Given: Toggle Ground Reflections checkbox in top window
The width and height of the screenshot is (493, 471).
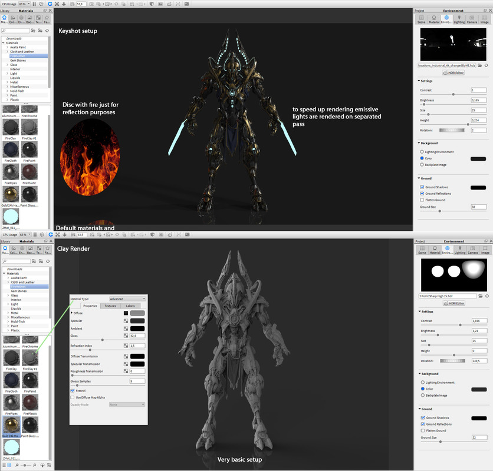Looking at the screenshot, I should point(422,194).
